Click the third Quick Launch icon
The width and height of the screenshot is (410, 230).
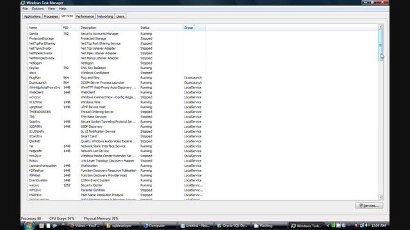[54, 226]
